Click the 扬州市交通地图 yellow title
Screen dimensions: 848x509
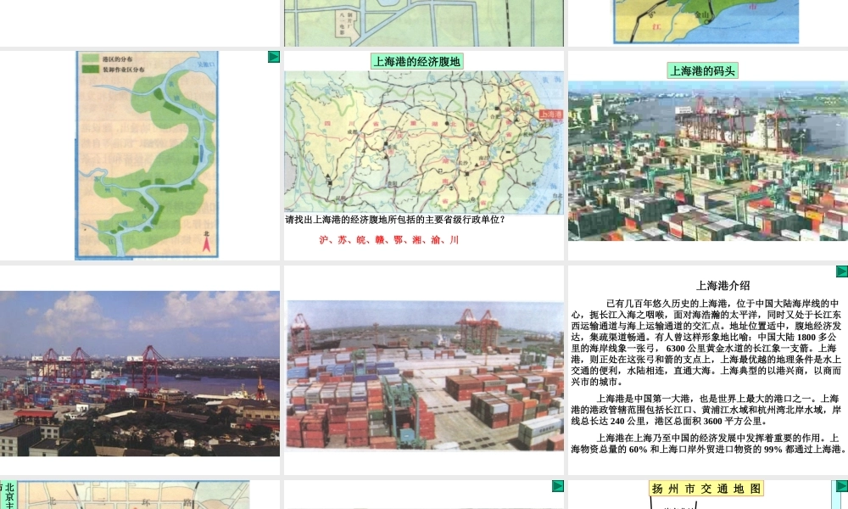[706, 489]
